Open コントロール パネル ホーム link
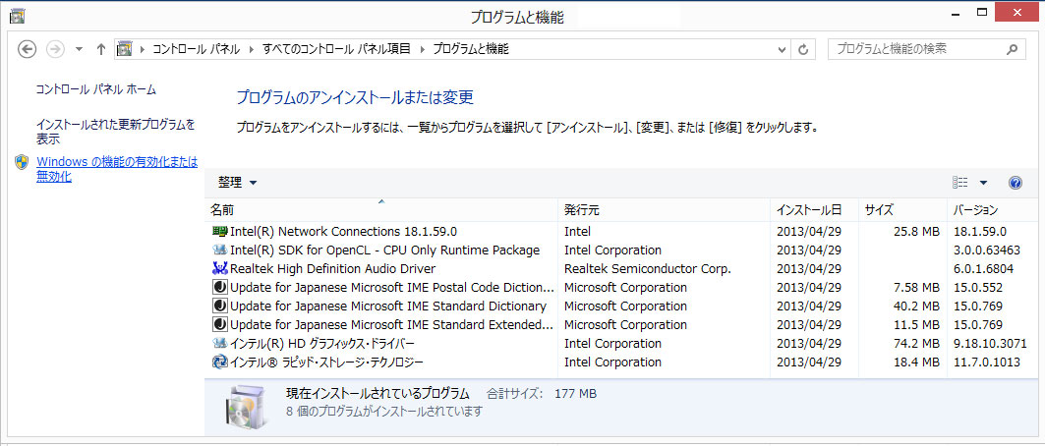The image size is (1045, 446). (96, 89)
